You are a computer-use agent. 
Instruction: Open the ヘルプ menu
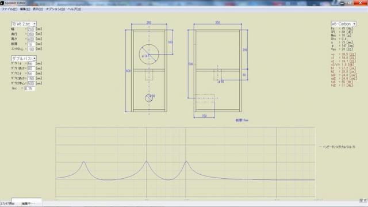pyautogui.click(x=74, y=9)
